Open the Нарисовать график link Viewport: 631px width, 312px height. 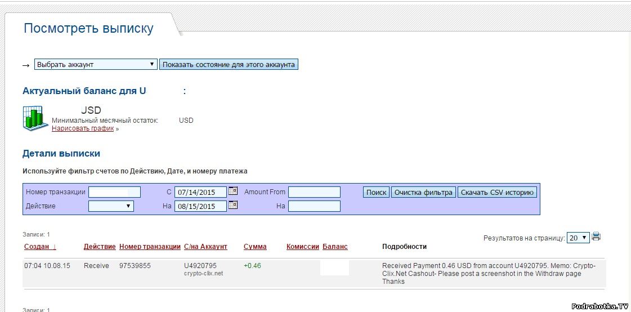pyautogui.click(x=83, y=128)
